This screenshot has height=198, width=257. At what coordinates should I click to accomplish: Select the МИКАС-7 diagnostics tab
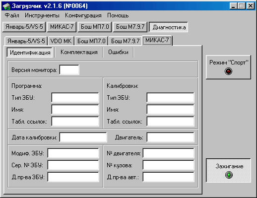pos(157,40)
